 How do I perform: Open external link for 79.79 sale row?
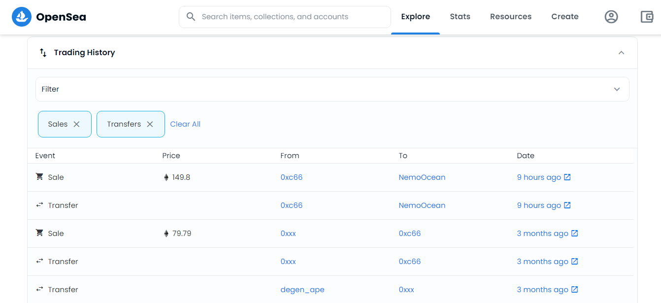click(575, 234)
